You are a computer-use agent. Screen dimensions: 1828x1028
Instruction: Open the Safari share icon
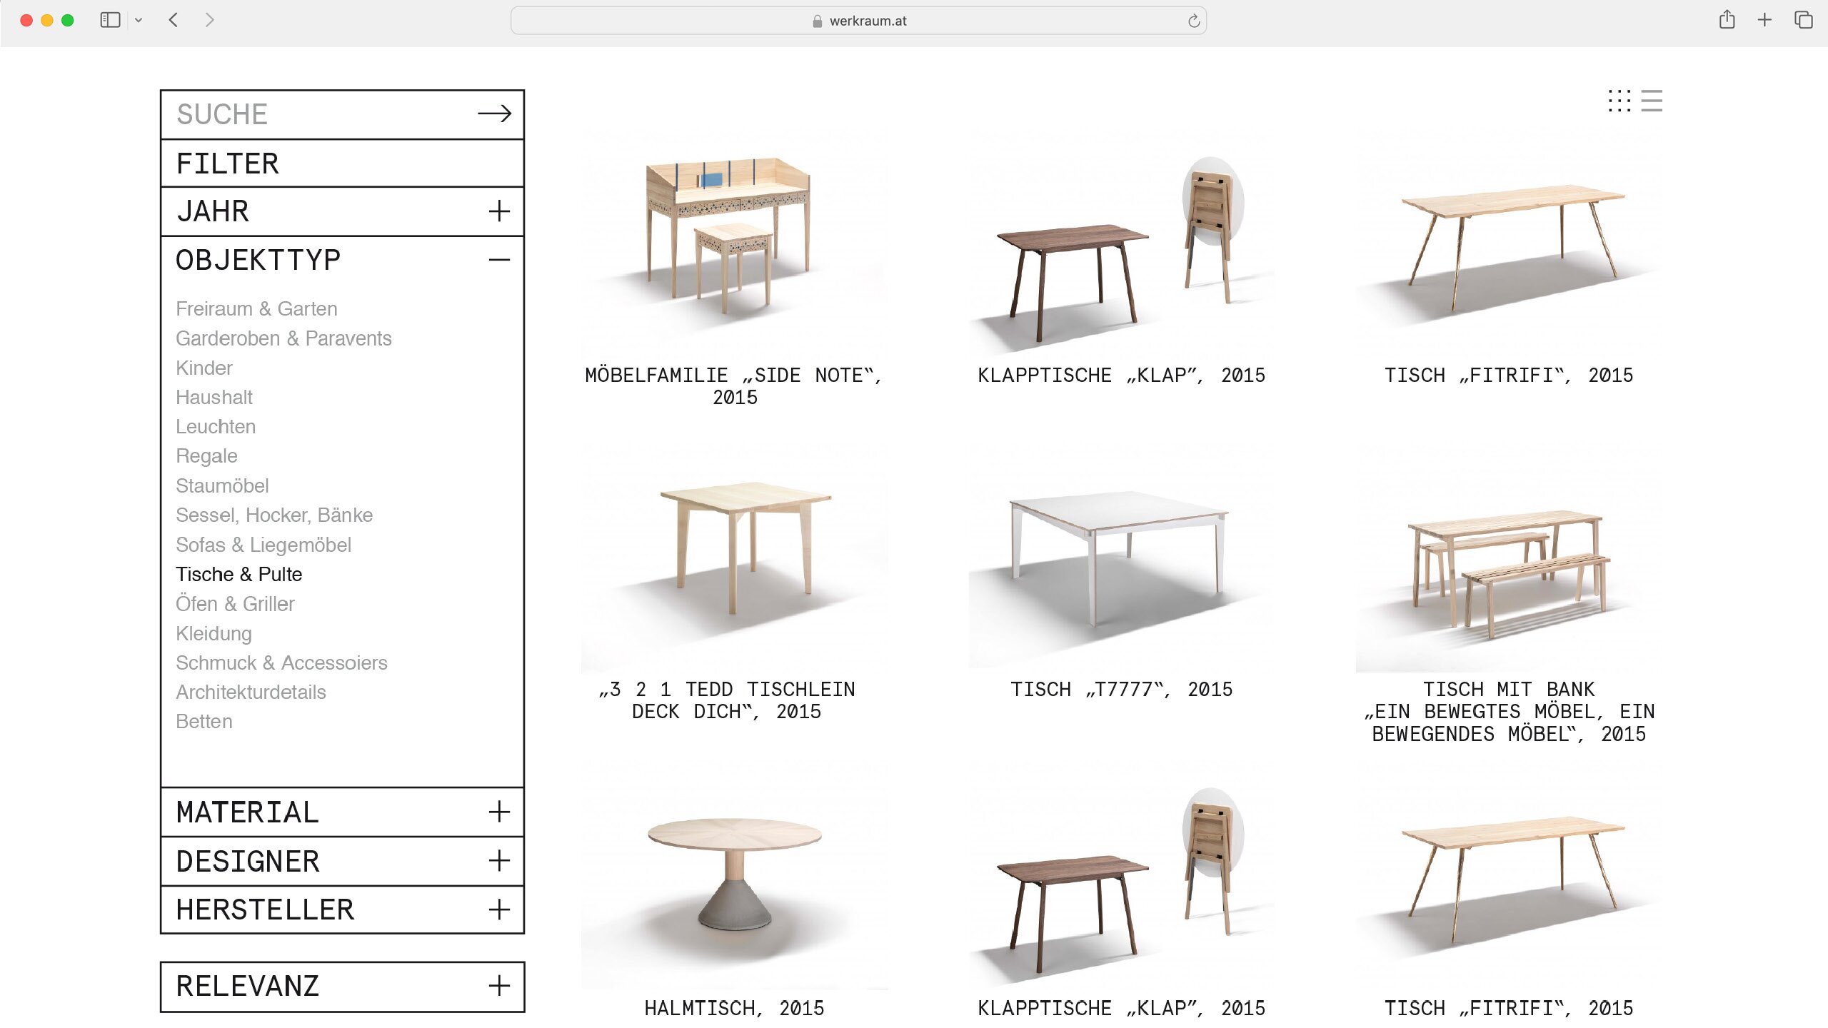[x=1727, y=20]
